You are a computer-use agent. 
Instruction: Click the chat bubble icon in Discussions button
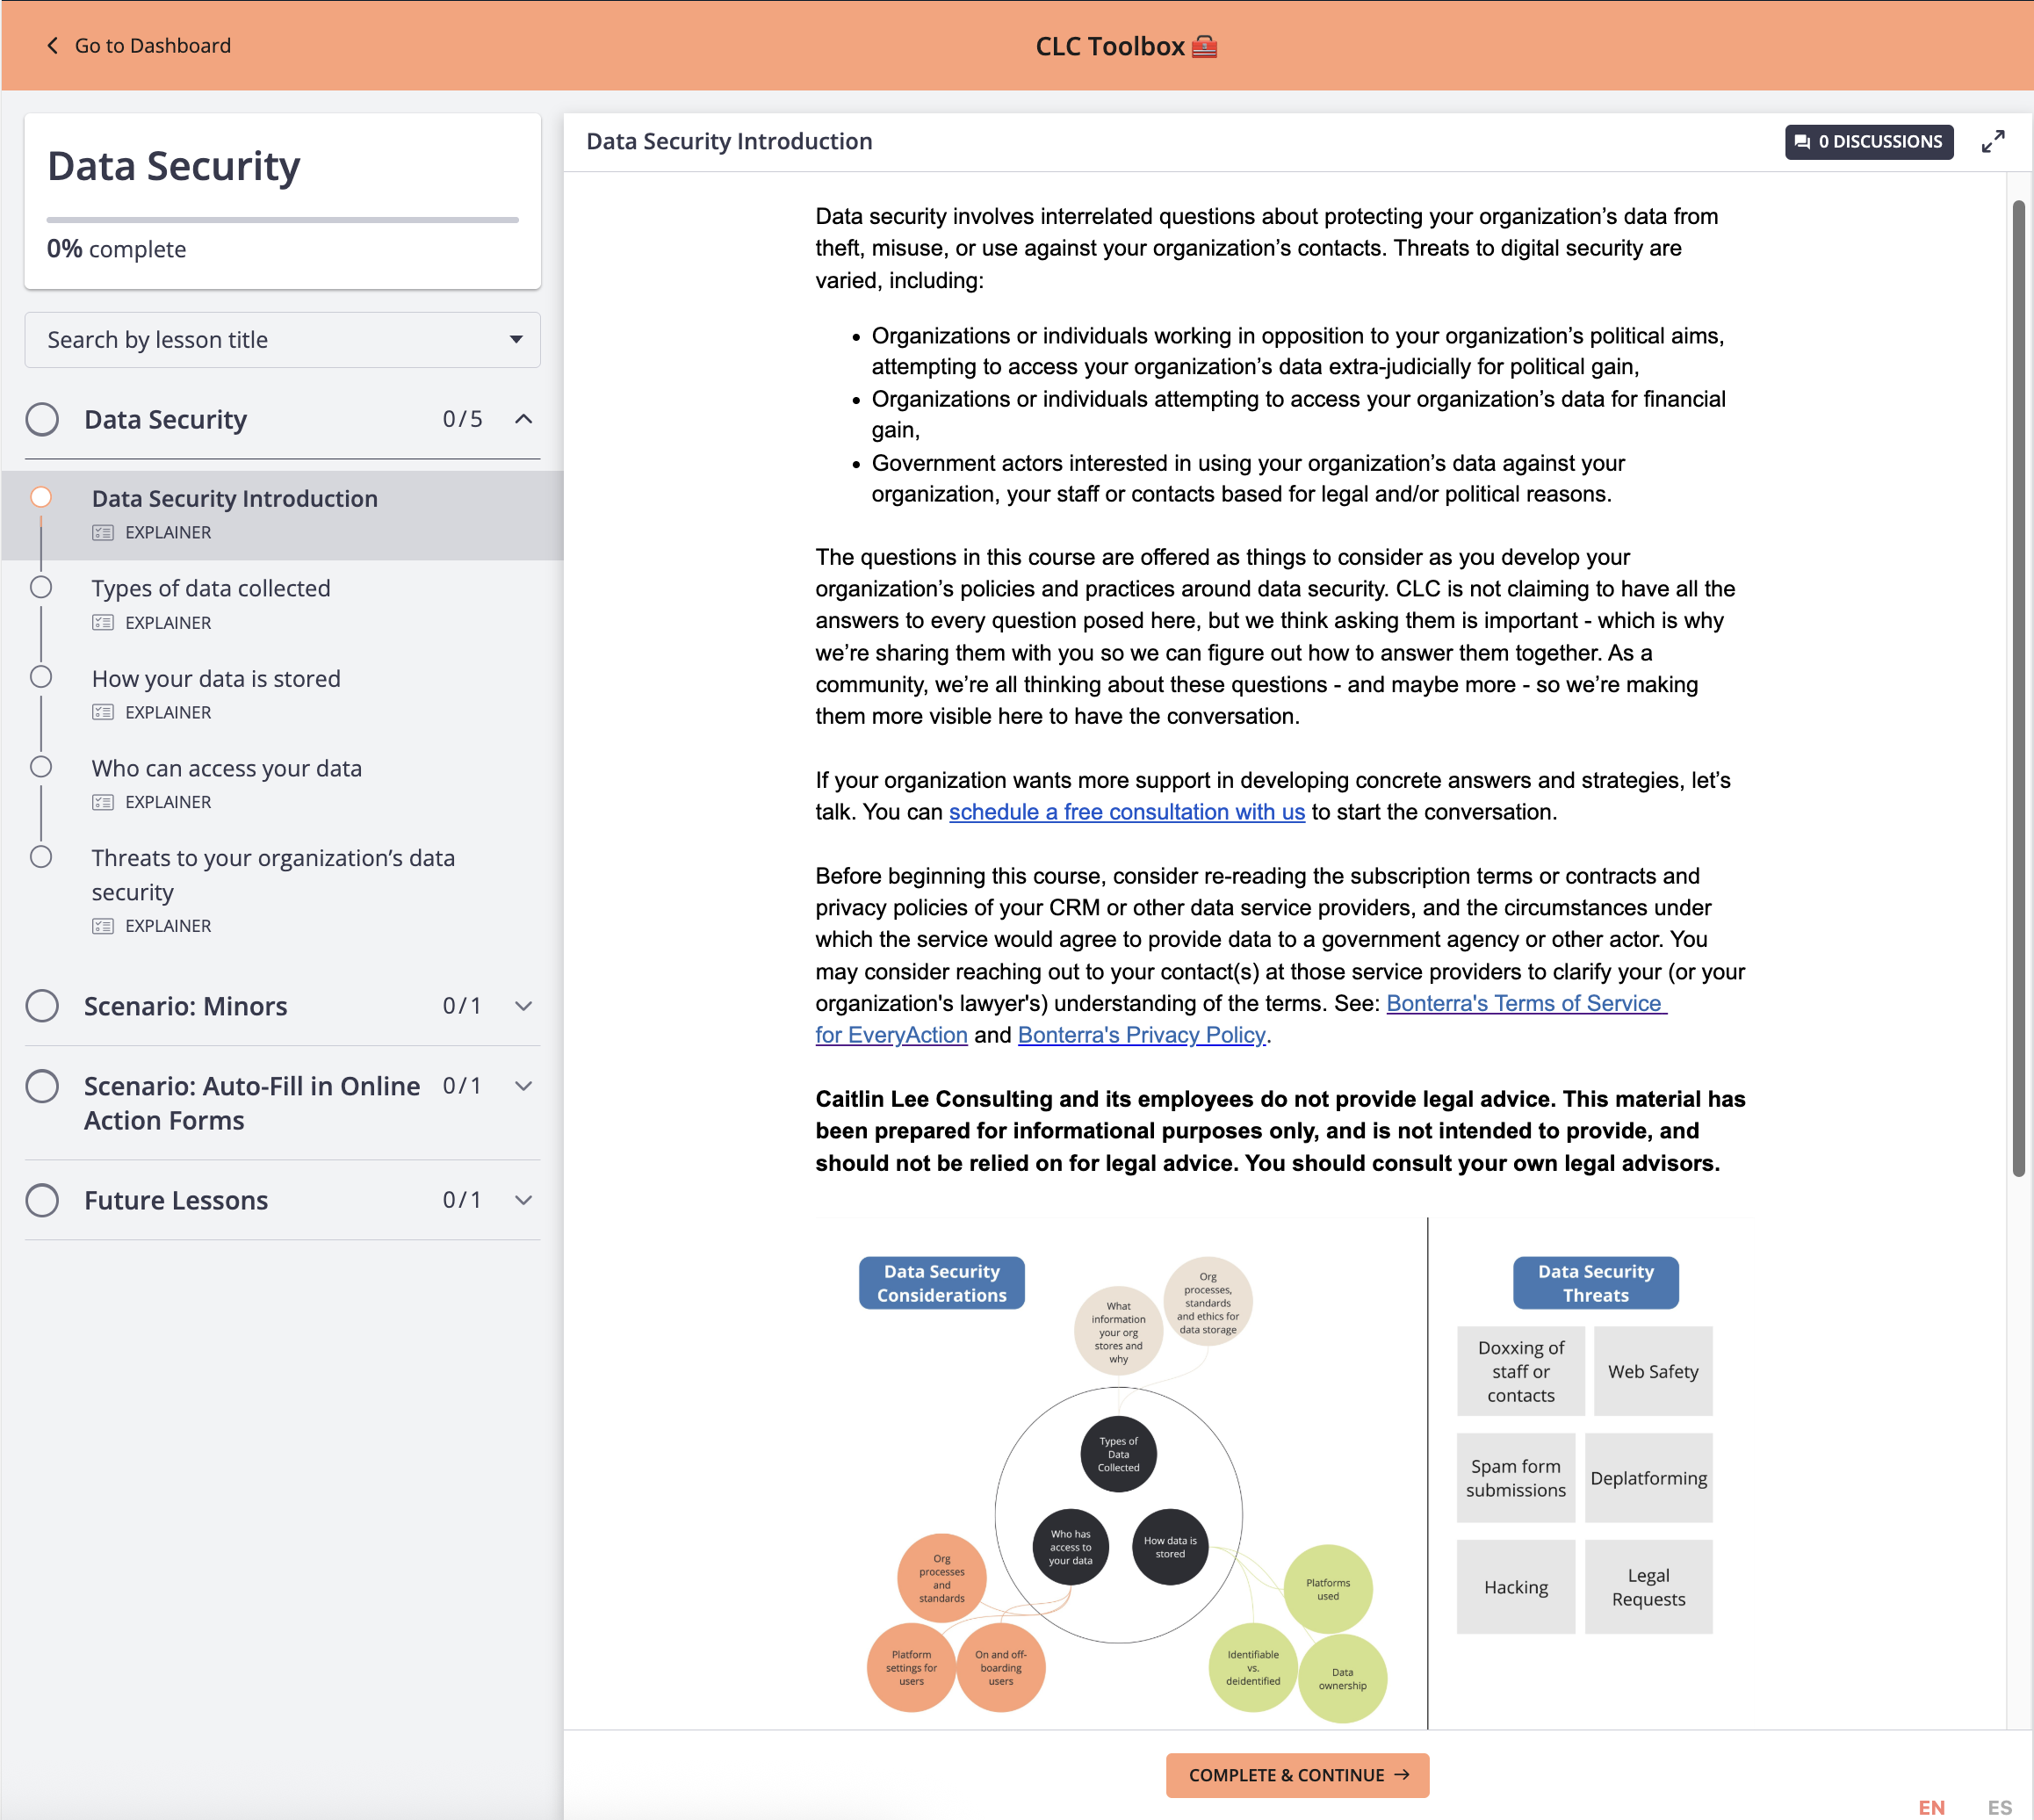(x=1802, y=142)
